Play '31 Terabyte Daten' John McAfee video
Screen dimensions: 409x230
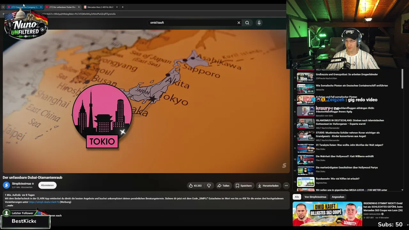point(349,145)
